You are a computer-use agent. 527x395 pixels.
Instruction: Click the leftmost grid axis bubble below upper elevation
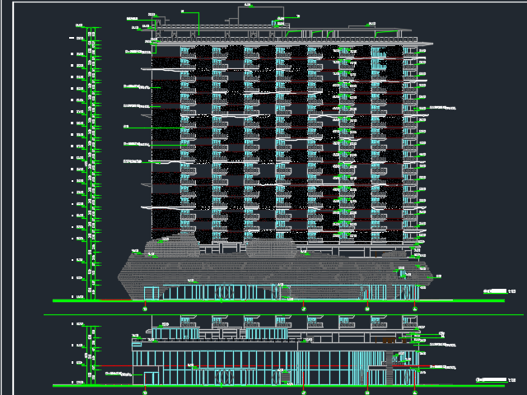pos(146,308)
